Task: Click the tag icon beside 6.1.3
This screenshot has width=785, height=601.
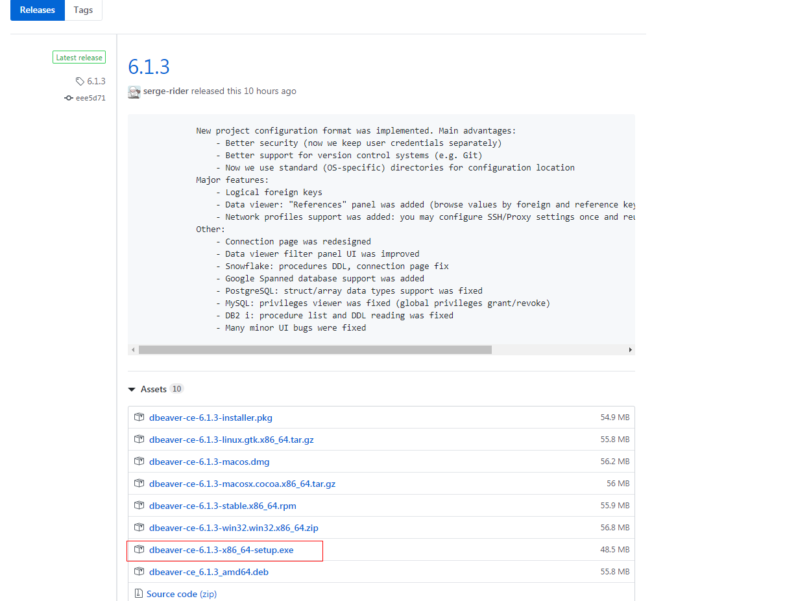Action: 80,81
